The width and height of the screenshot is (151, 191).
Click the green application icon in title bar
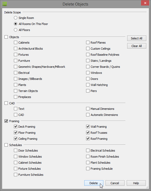coord(5,4)
